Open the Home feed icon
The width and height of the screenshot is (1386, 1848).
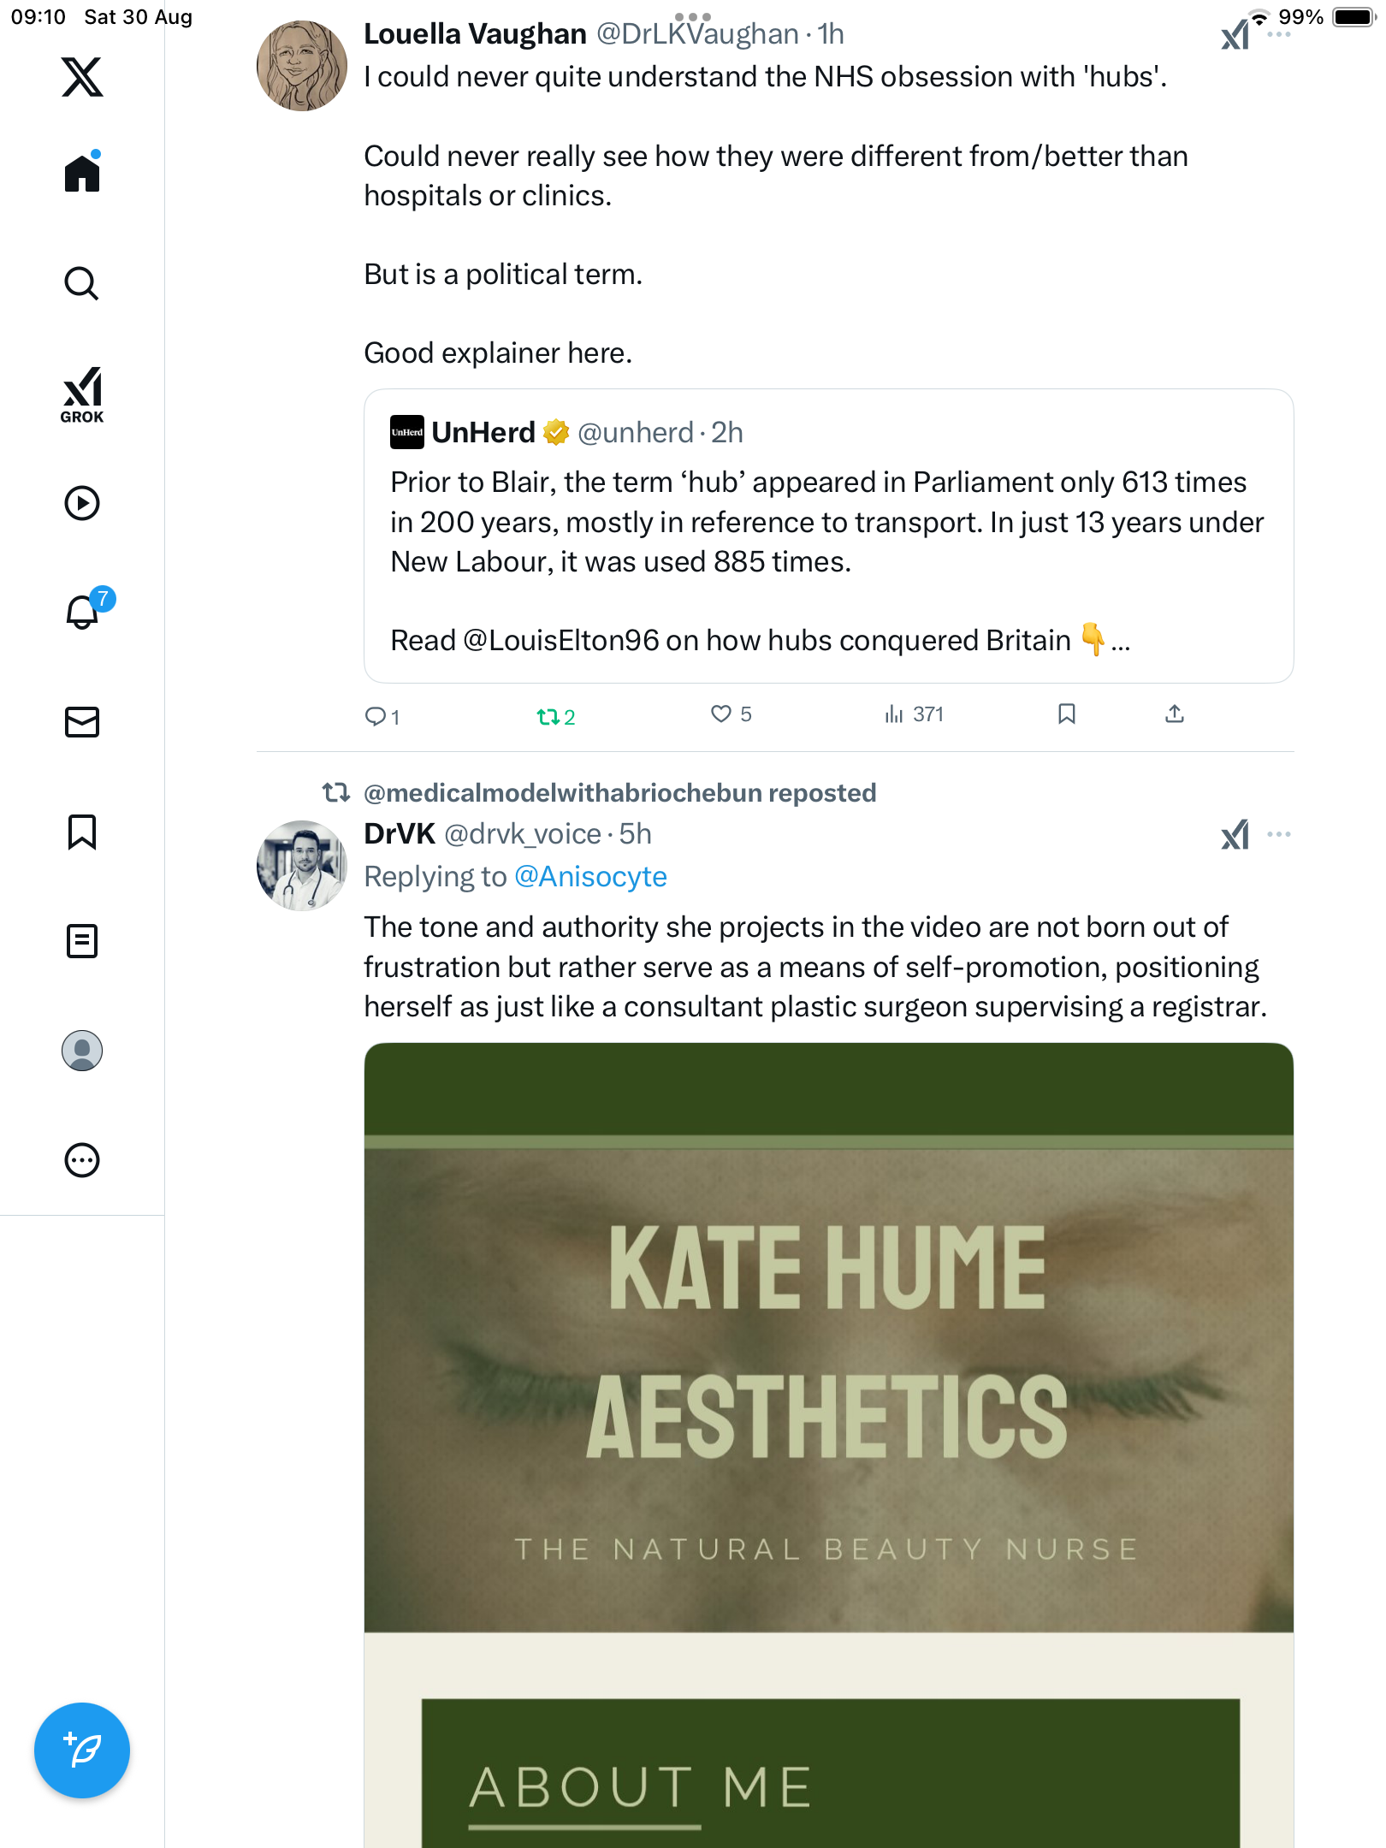point(82,173)
